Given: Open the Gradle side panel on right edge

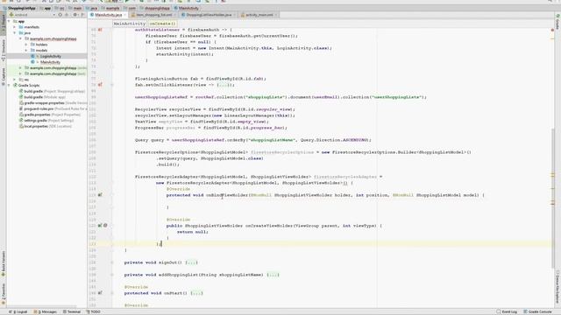Looking at the screenshot, I should point(557,21).
